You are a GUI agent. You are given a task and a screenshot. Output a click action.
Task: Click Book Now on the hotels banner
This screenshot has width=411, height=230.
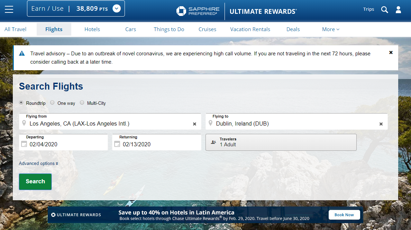(x=344, y=215)
